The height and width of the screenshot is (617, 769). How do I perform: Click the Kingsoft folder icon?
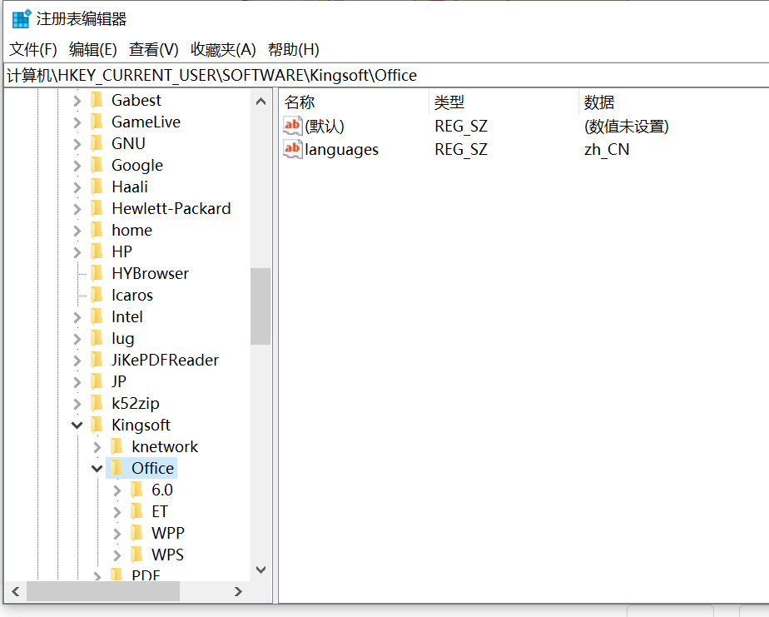(x=97, y=425)
